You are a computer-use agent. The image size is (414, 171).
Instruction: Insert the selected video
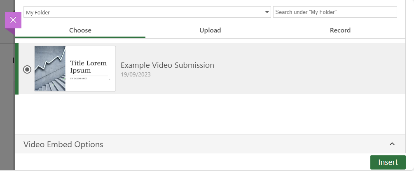(x=388, y=162)
